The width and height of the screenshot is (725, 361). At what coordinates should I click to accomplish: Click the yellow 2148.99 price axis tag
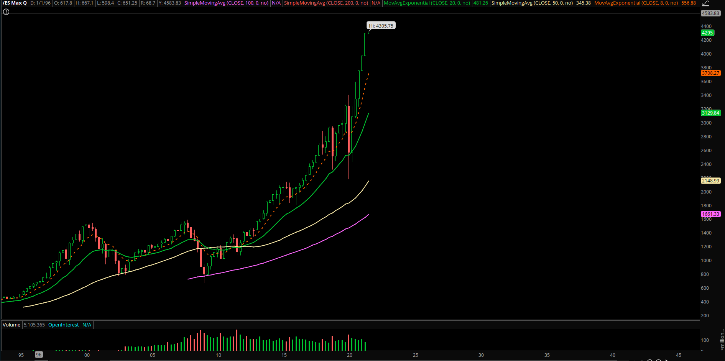pos(710,181)
